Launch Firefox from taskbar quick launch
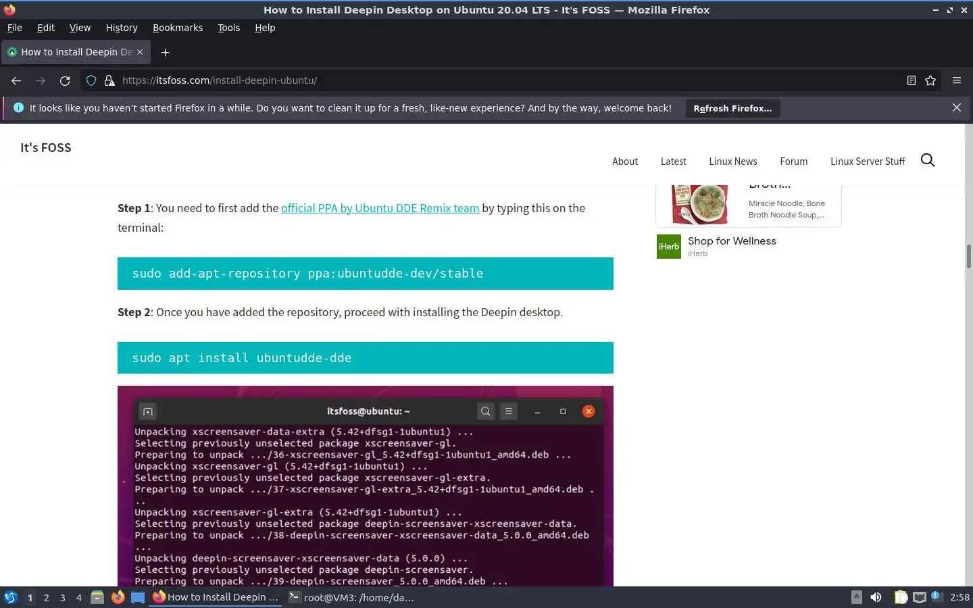973x608 pixels. click(118, 597)
